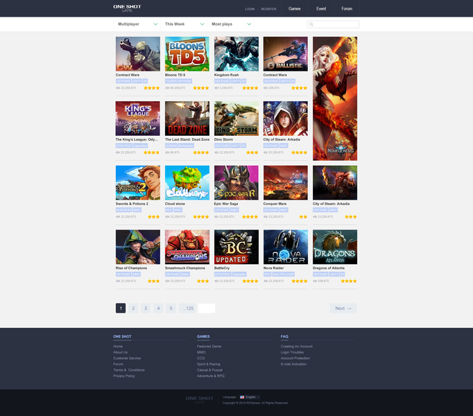Open Terms & Conditions footer link
This screenshot has height=416, width=473.
129,370
